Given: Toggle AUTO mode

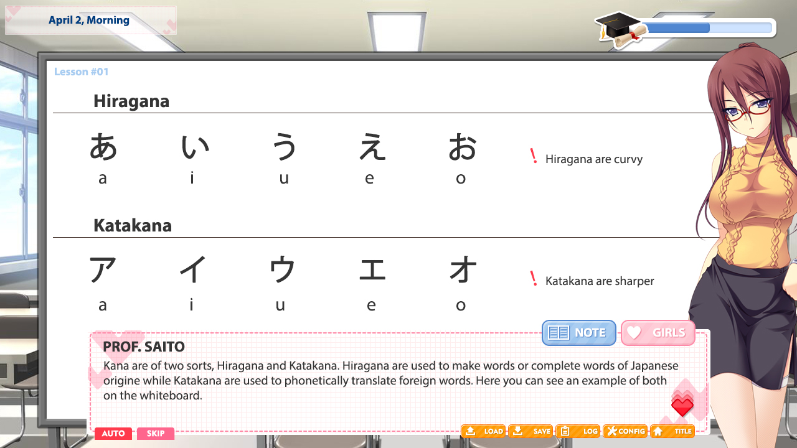Looking at the screenshot, I should [x=113, y=434].
